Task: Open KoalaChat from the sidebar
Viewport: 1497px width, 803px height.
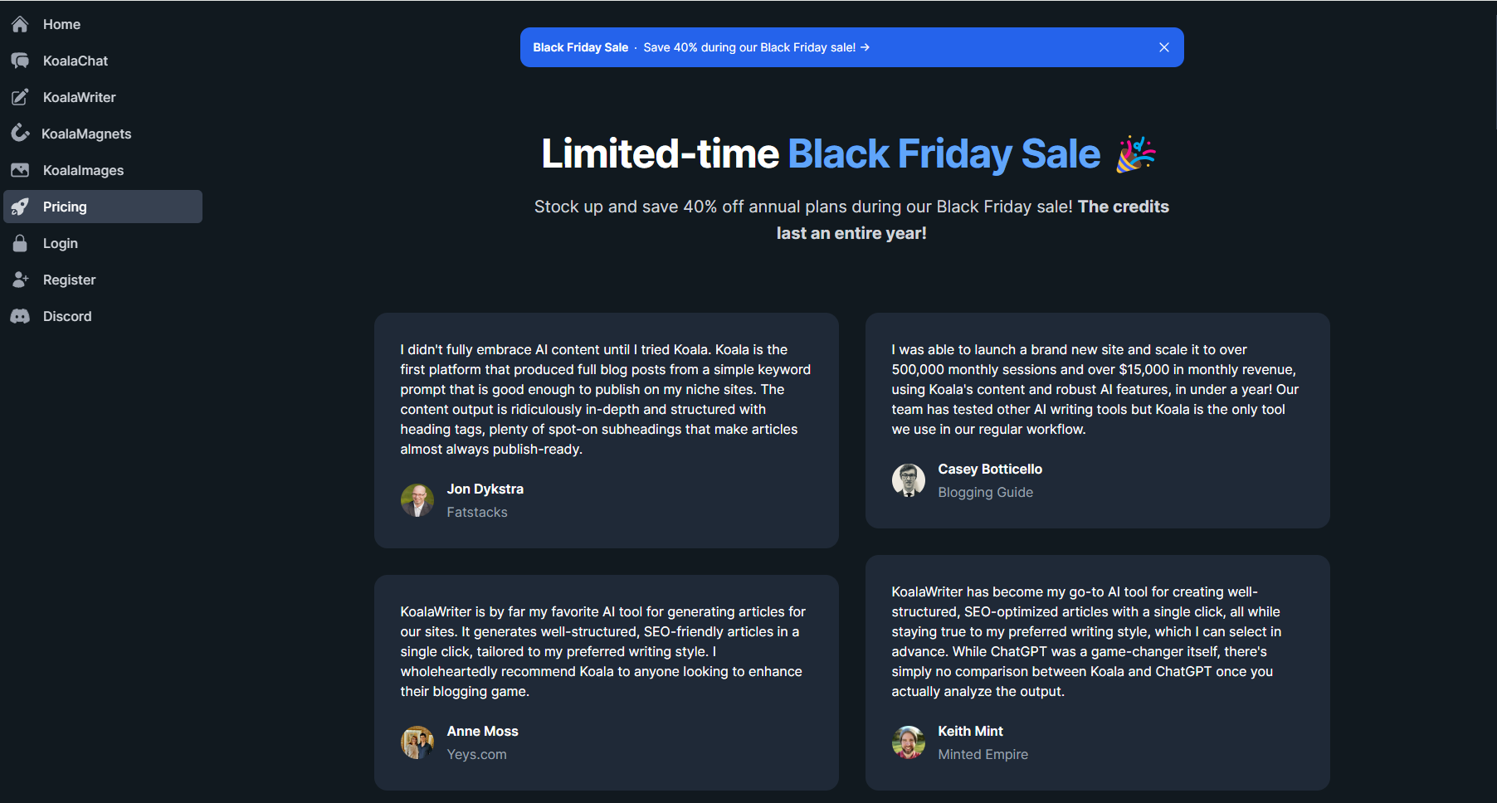Action: pyautogui.click(x=76, y=61)
